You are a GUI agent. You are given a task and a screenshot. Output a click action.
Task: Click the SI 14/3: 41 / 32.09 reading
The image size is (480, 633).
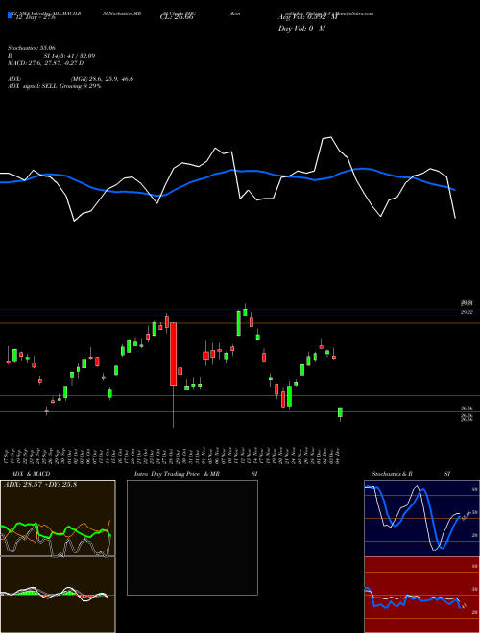(x=69, y=56)
